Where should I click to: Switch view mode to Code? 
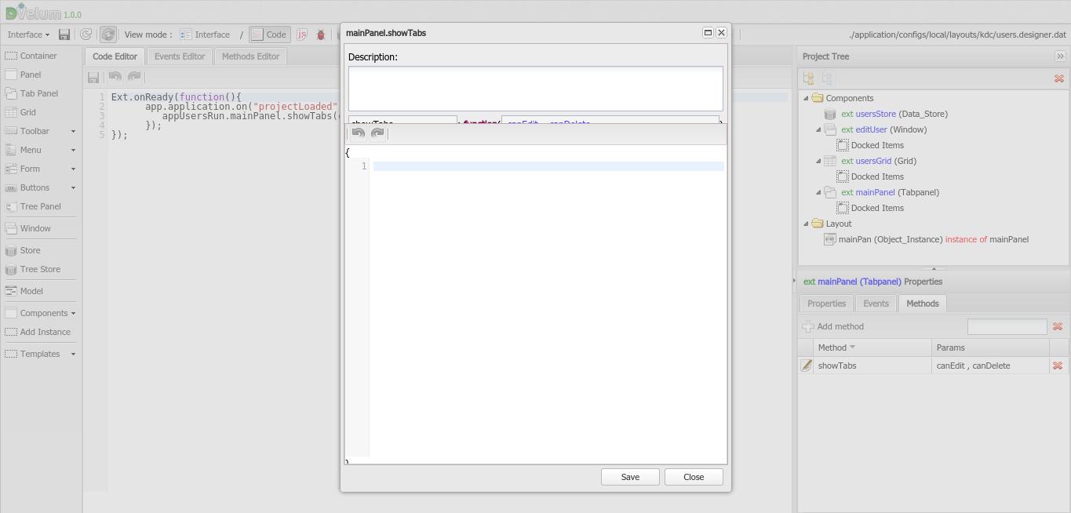270,35
